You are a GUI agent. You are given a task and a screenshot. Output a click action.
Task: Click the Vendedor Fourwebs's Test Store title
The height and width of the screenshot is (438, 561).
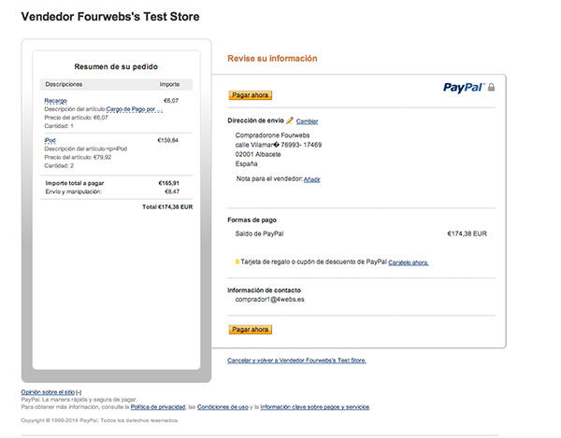(110, 17)
